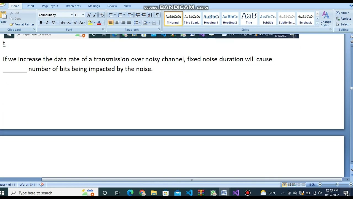Image resolution: width=353 pixels, height=199 pixels.
Task: Apply text highlight color yellow
Action: pos(90,23)
